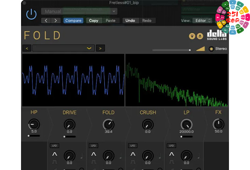Toggle the Compare button
The height and width of the screenshot is (170, 250).
point(73,21)
